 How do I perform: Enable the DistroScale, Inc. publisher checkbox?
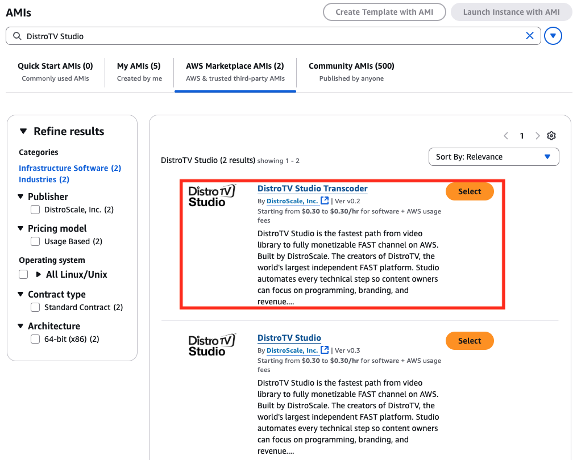[x=35, y=210]
